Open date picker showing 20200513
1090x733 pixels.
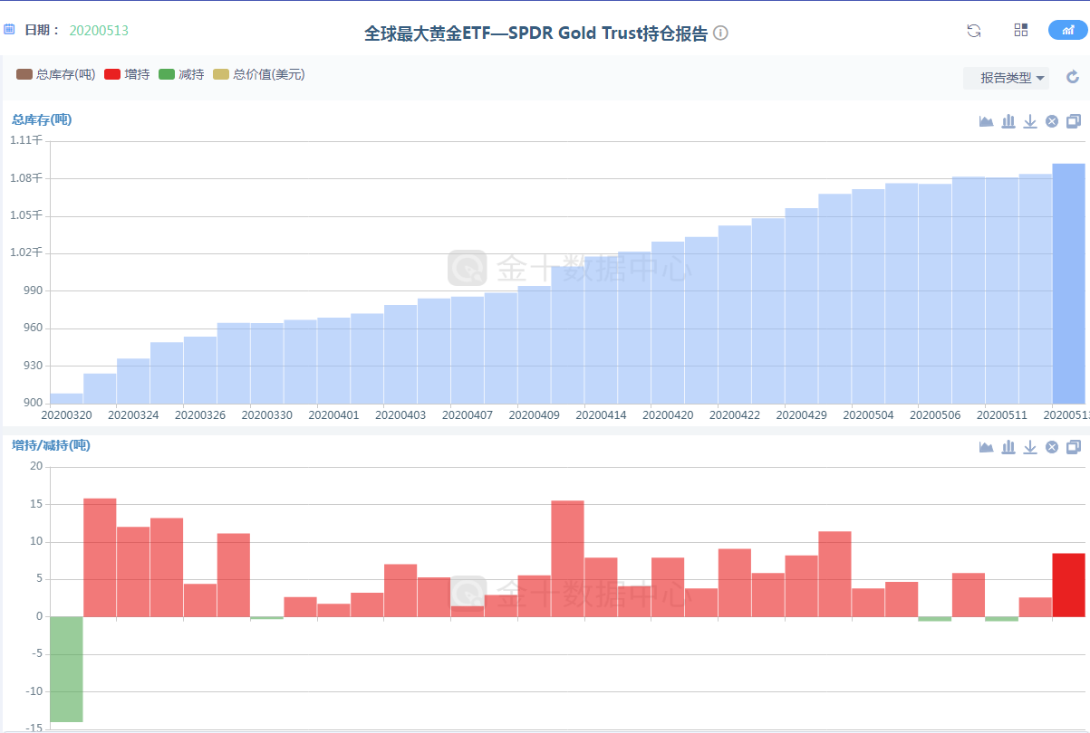(99, 31)
